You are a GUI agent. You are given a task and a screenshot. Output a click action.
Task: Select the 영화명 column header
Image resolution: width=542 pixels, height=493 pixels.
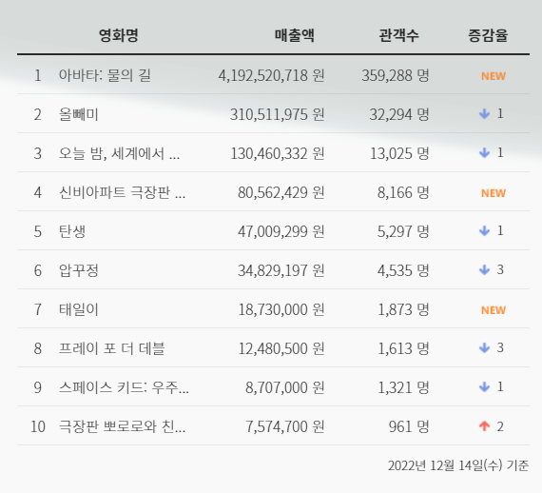pos(119,35)
